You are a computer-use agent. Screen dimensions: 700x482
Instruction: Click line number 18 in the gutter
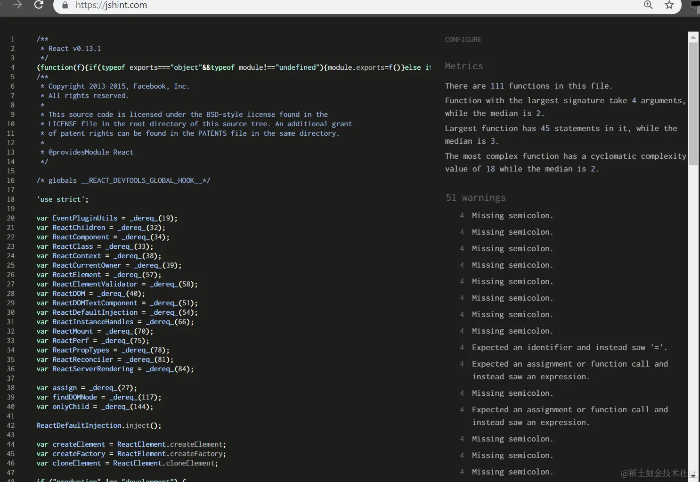(11, 199)
